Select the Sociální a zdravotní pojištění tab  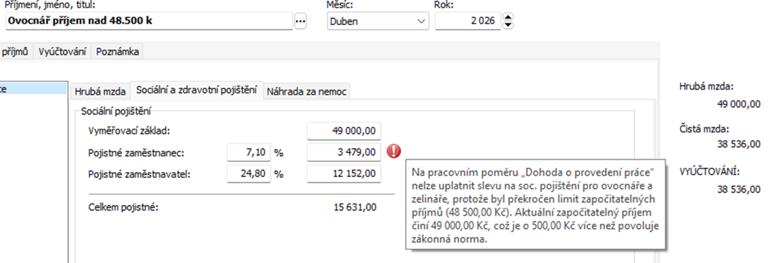[197, 91]
